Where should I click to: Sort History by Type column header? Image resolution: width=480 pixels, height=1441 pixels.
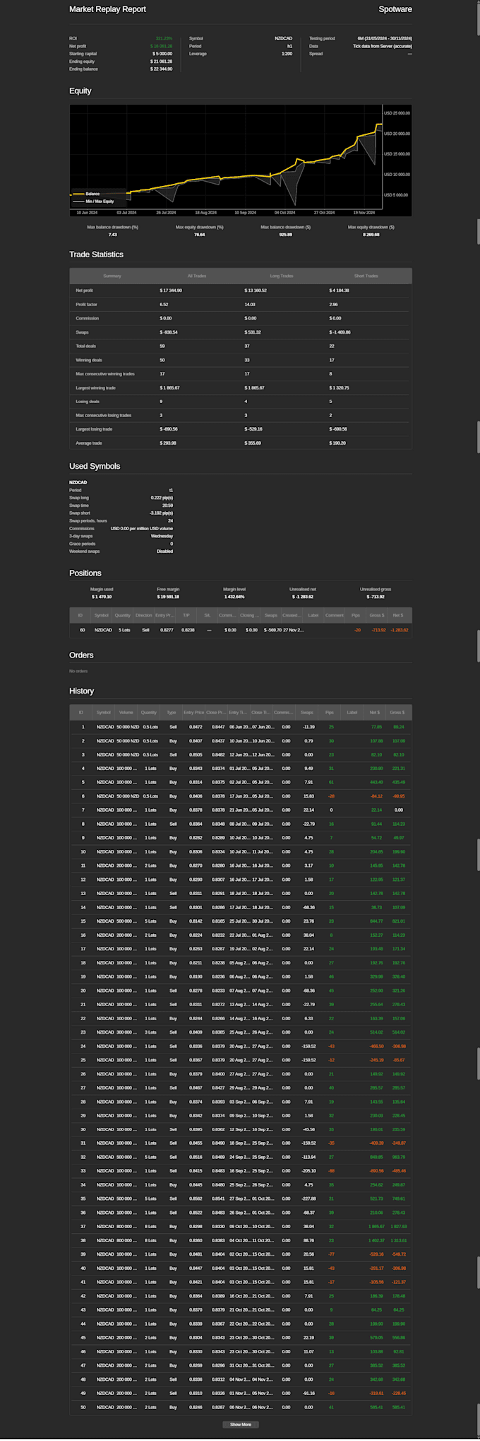click(x=172, y=712)
